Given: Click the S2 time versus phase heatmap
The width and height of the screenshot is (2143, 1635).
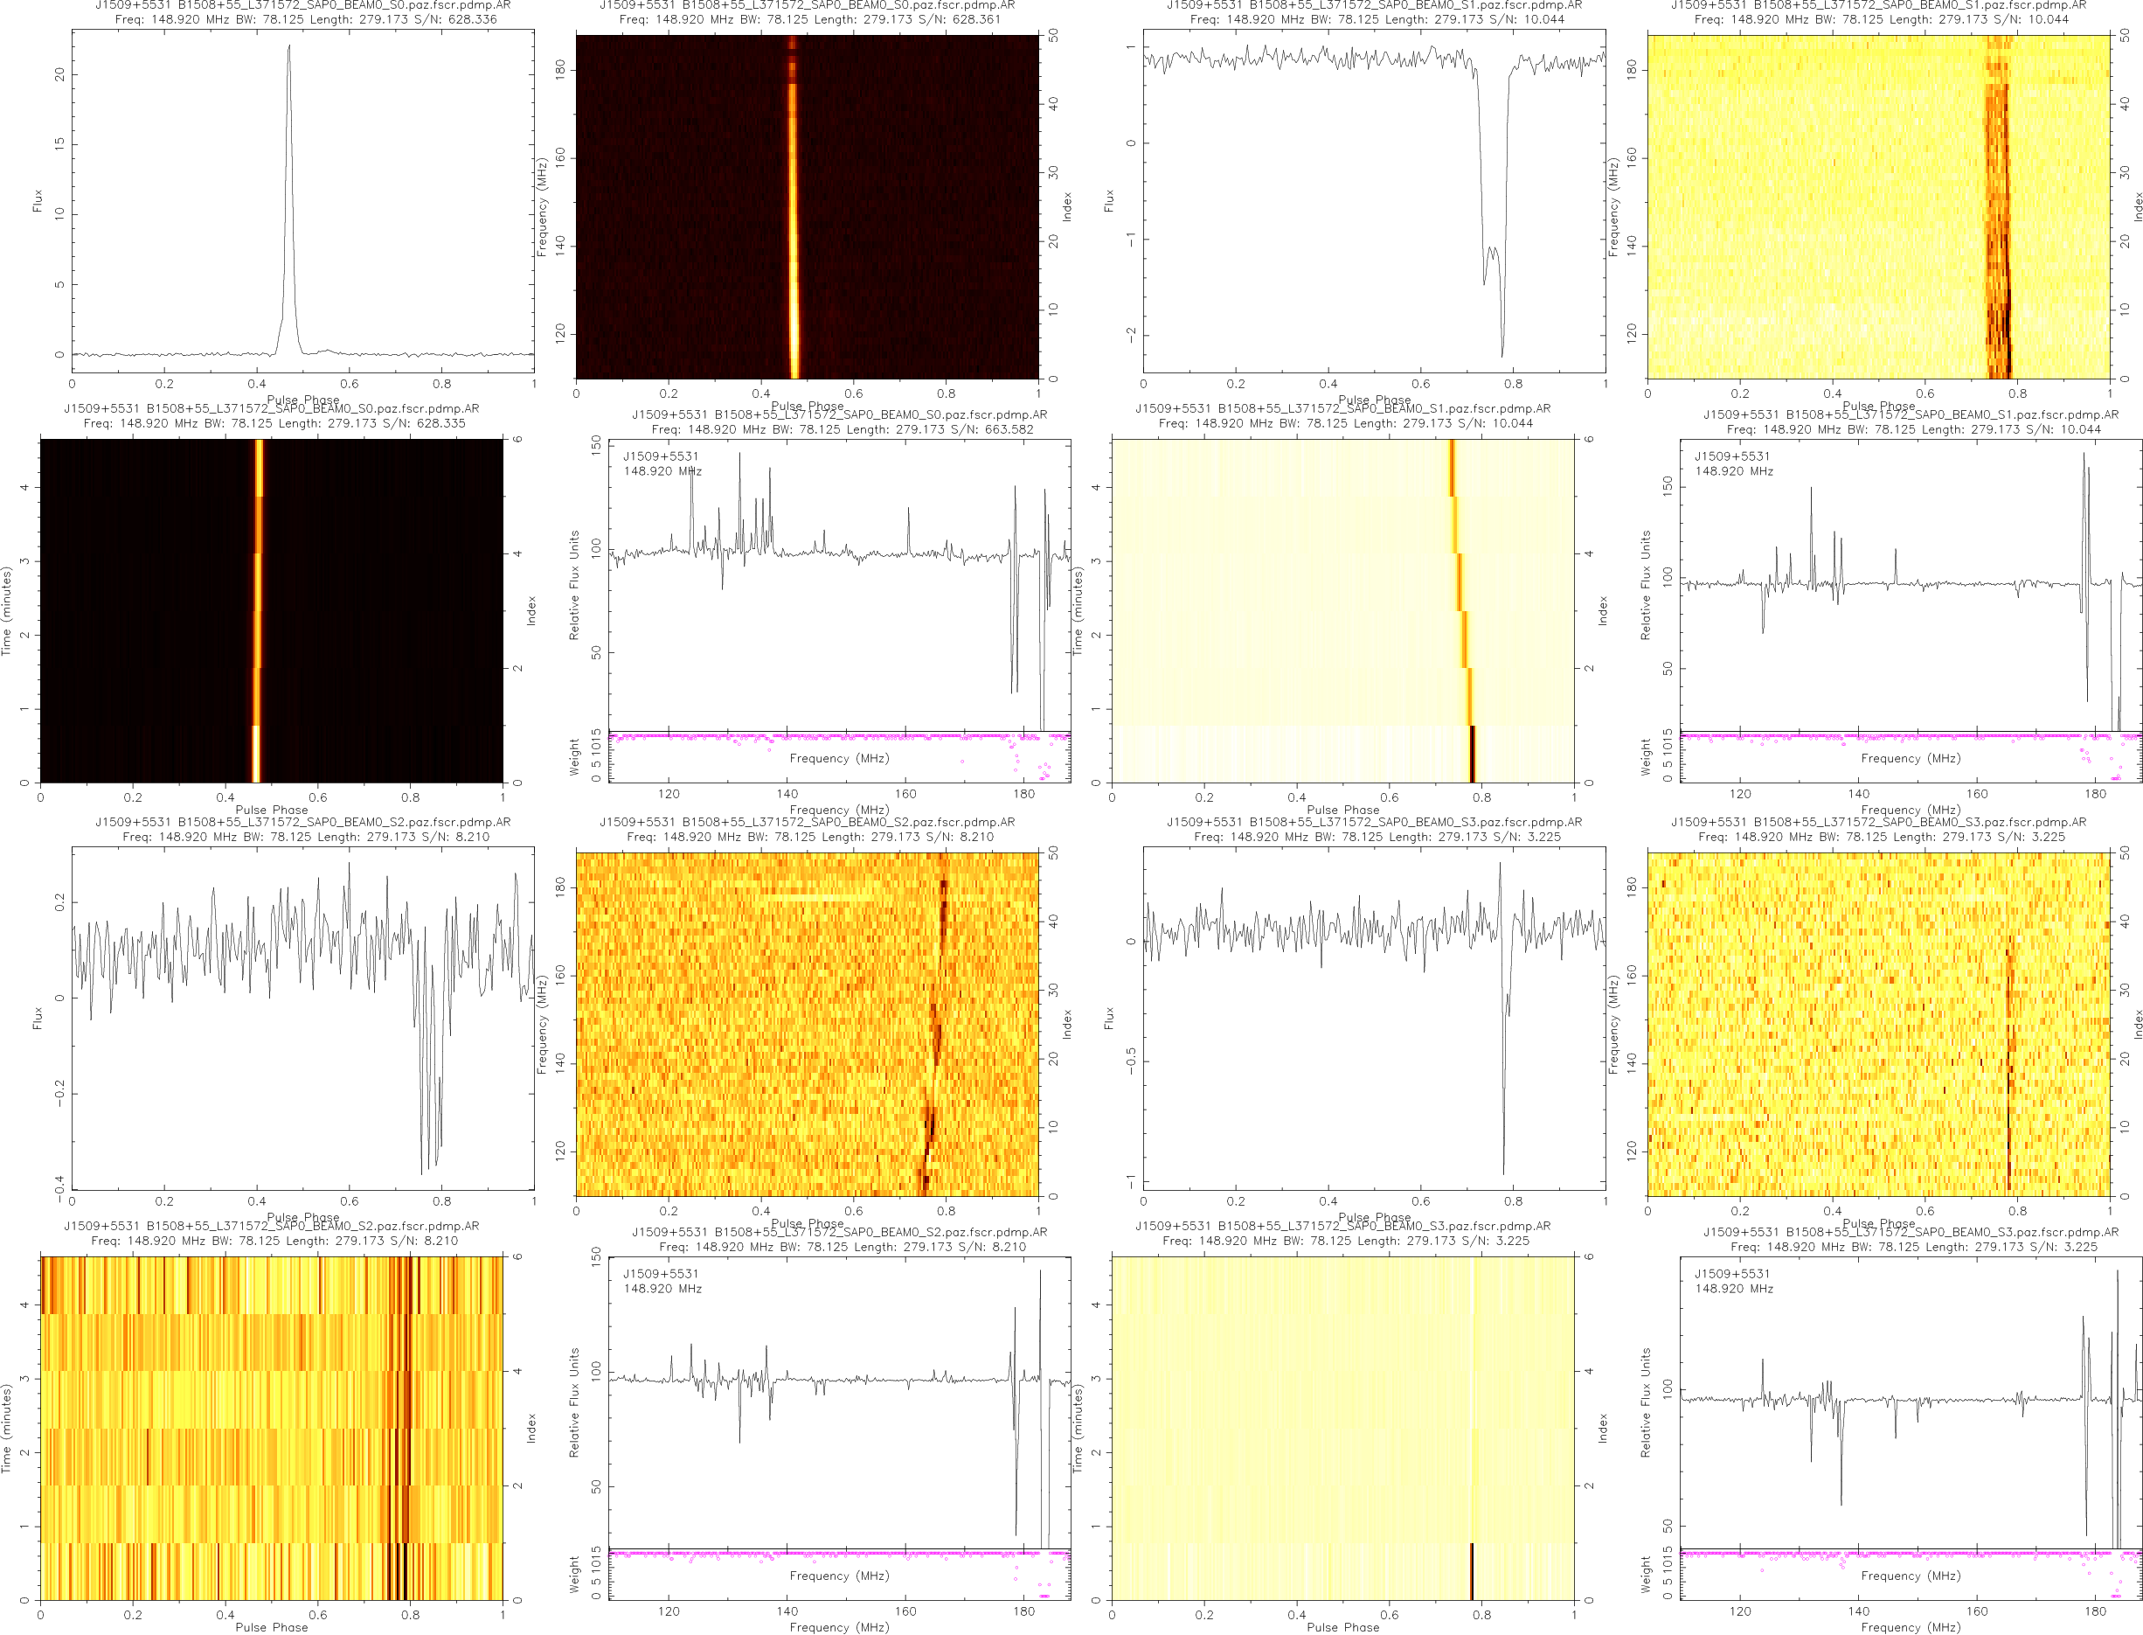Looking at the screenshot, I should point(272,1428).
